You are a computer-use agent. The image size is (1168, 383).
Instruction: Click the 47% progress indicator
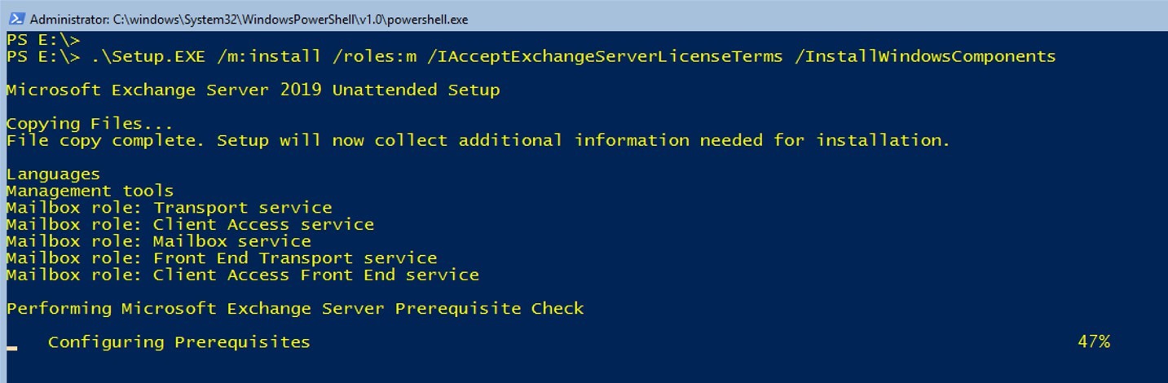(1093, 342)
